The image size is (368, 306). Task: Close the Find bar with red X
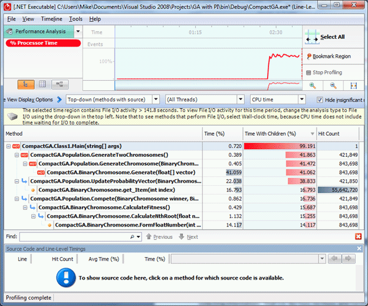click(x=358, y=236)
